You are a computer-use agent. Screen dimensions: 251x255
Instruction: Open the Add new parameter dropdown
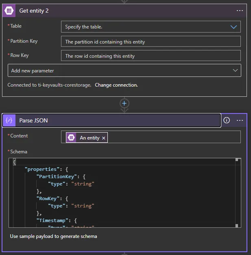(x=124, y=70)
